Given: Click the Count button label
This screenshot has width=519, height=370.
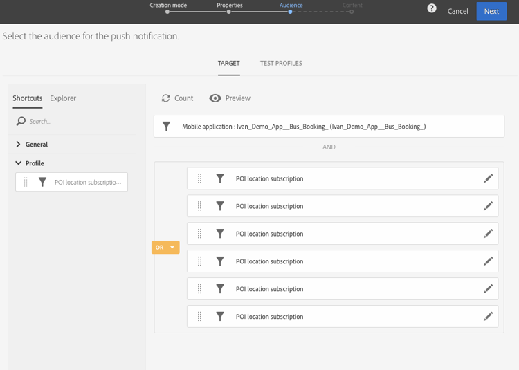Looking at the screenshot, I should [183, 98].
